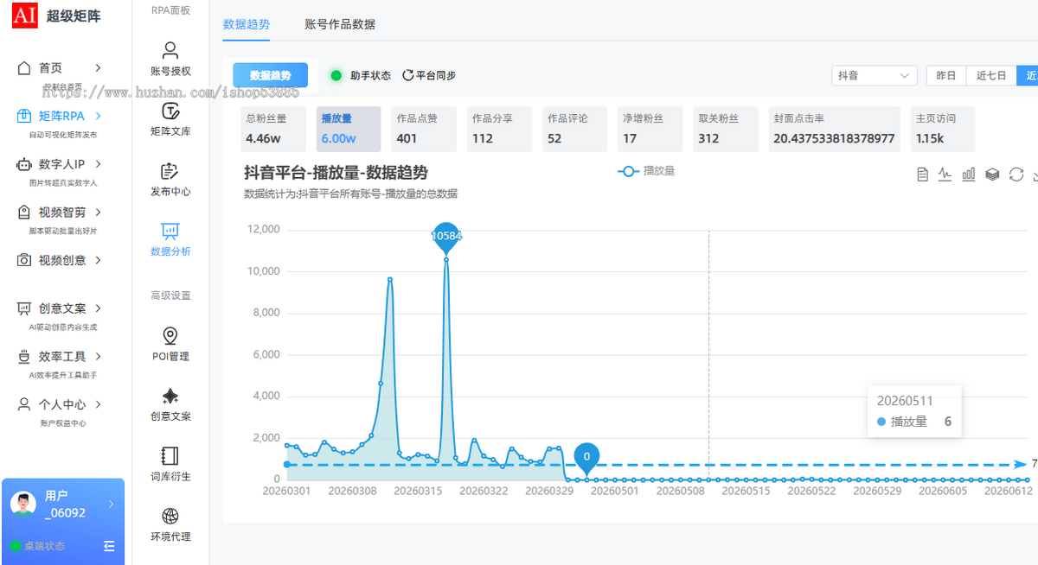Expand 效率工具 menu chevron
This screenshot has height=565, width=1038.
pyautogui.click(x=98, y=357)
